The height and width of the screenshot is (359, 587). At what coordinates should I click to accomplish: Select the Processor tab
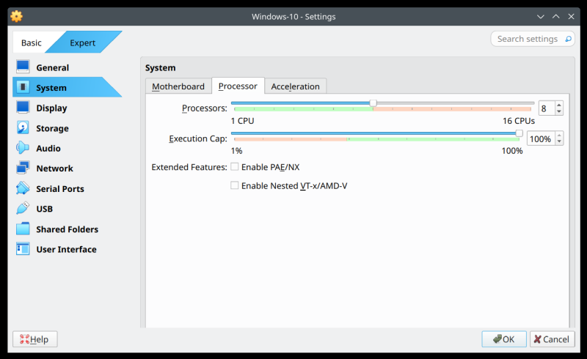point(238,86)
